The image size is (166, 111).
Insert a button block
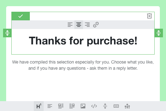[x=116, y=106]
